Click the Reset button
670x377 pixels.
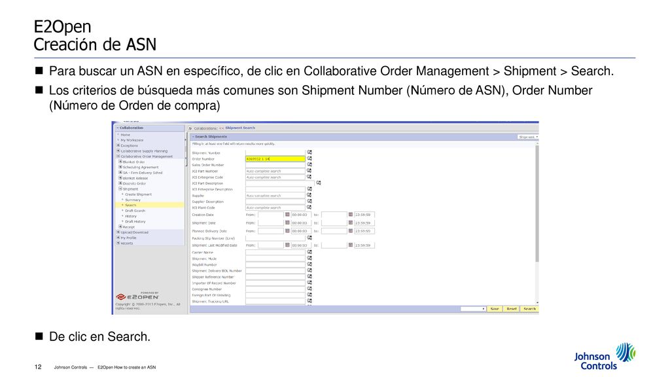coord(512,309)
